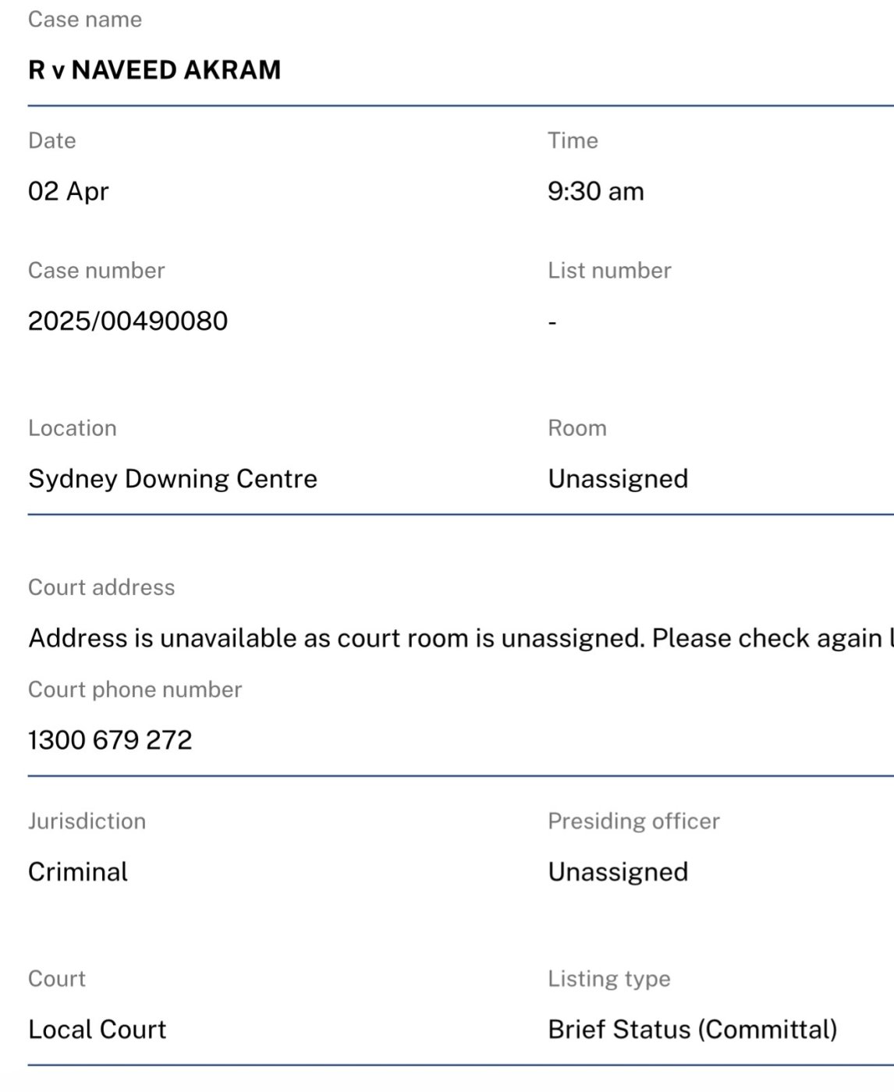Click the Sydney Downing Centre location
The width and height of the screenshot is (894, 1092).
pos(172,478)
